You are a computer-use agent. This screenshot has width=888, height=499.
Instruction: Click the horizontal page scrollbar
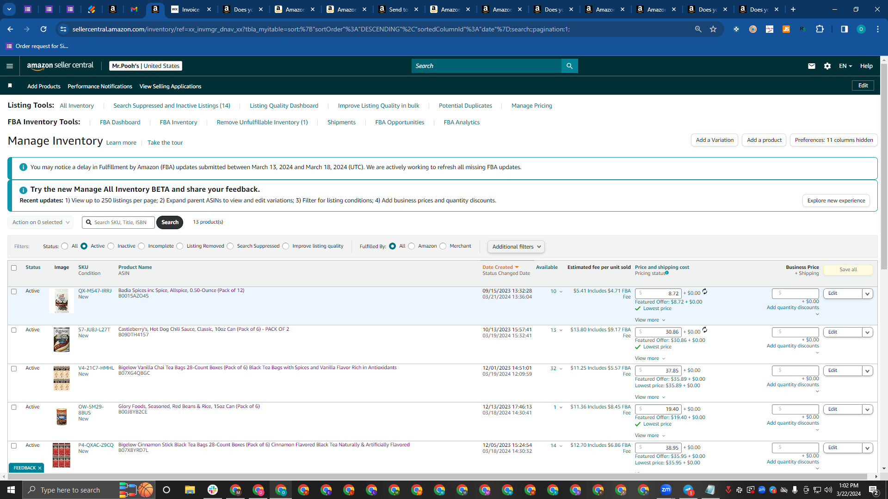(x=437, y=476)
